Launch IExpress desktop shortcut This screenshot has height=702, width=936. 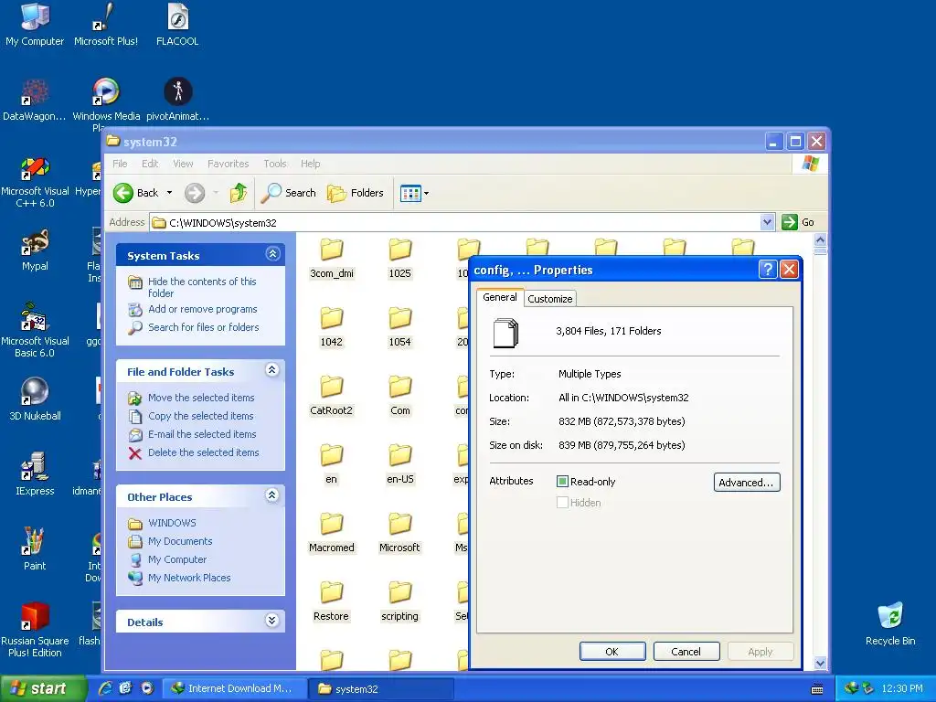pyautogui.click(x=35, y=474)
